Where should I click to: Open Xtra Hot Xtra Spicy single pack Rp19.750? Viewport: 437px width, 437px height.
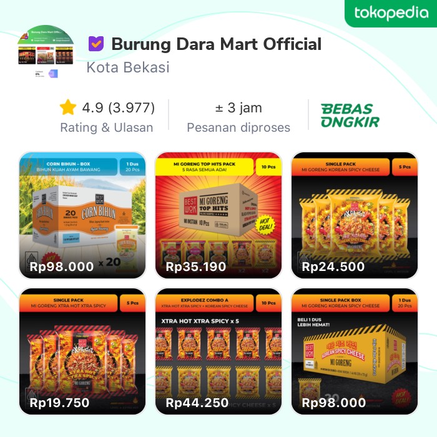click(x=82, y=351)
